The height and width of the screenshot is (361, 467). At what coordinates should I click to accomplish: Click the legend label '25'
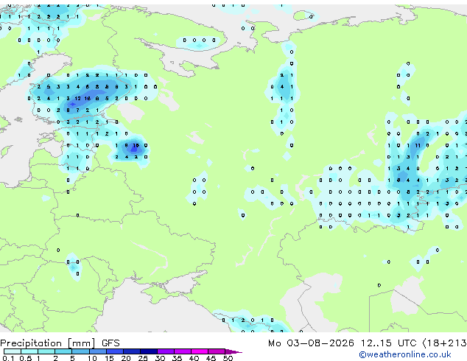pos(143,358)
